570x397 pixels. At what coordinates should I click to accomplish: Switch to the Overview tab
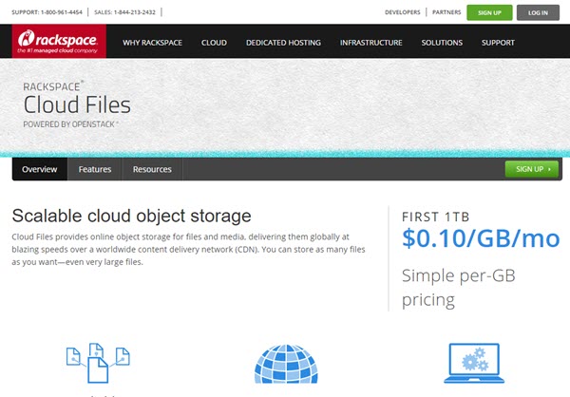click(x=40, y=169)
